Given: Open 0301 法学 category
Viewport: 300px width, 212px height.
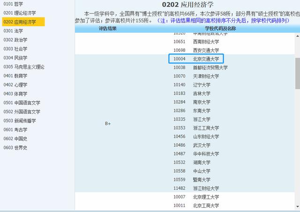Looking at the screenshot, I should (x=13, y=31).
